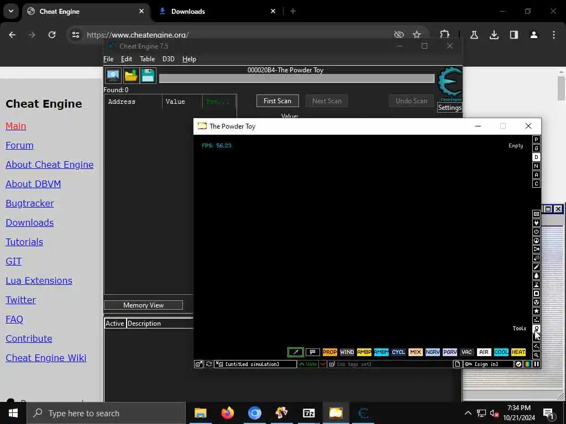Open the browser tab search chevron
This screenshot has width=566, height=424.
[x=11, y=11]
